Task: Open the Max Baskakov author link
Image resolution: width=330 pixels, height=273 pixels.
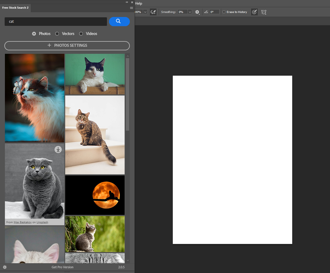Action: (22, 222)
